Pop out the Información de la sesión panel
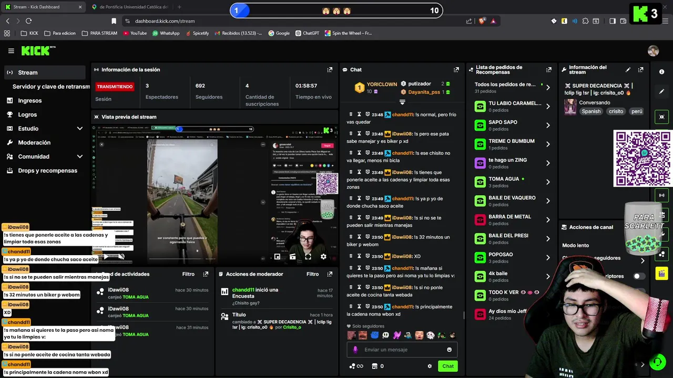 330,69
